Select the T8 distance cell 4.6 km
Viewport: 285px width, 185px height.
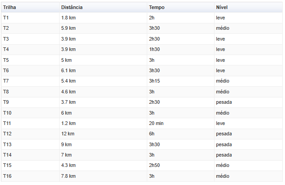click(103, 92)
